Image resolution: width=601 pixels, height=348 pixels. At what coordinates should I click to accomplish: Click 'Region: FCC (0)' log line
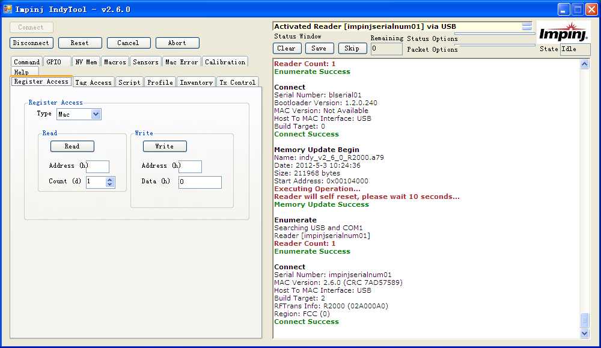pyautogui.click(x=302, y=314)
